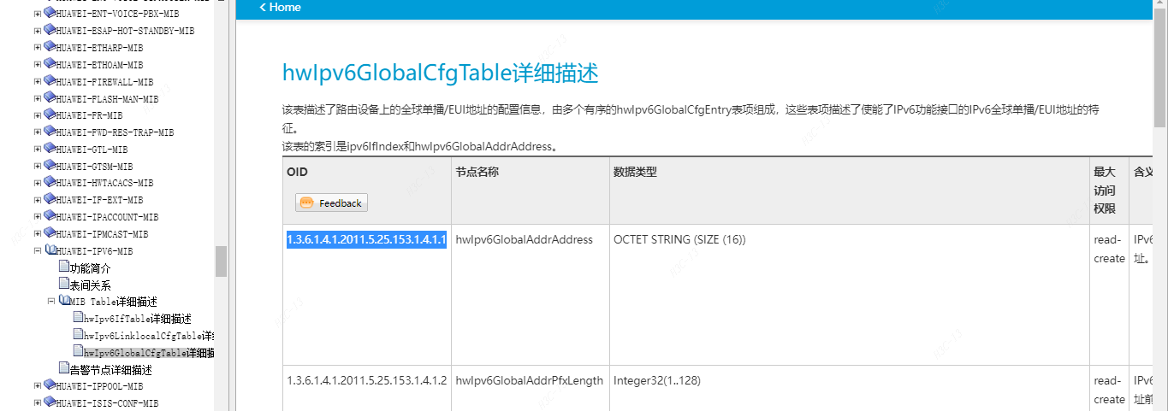This screenshot has height=411, width=1168.
Task: Click the book icon of HUAWEI-ESAP-HOT-STANDBY-MIB
Action: (50, 30)
